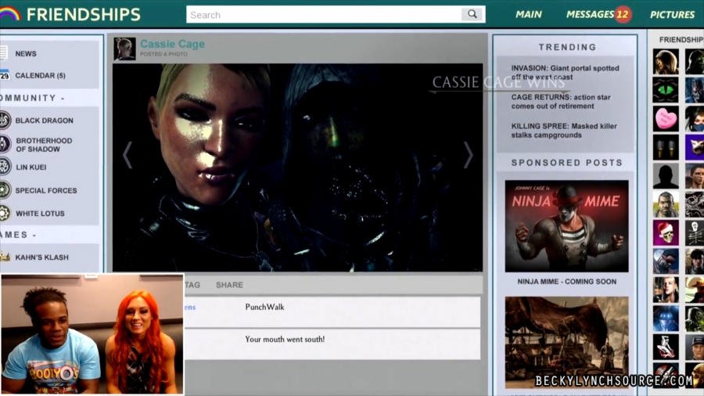Open Cassie Cage profile name link

(x=172, y=44)
